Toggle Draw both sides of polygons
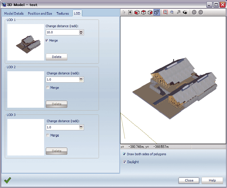 (124, 154)
